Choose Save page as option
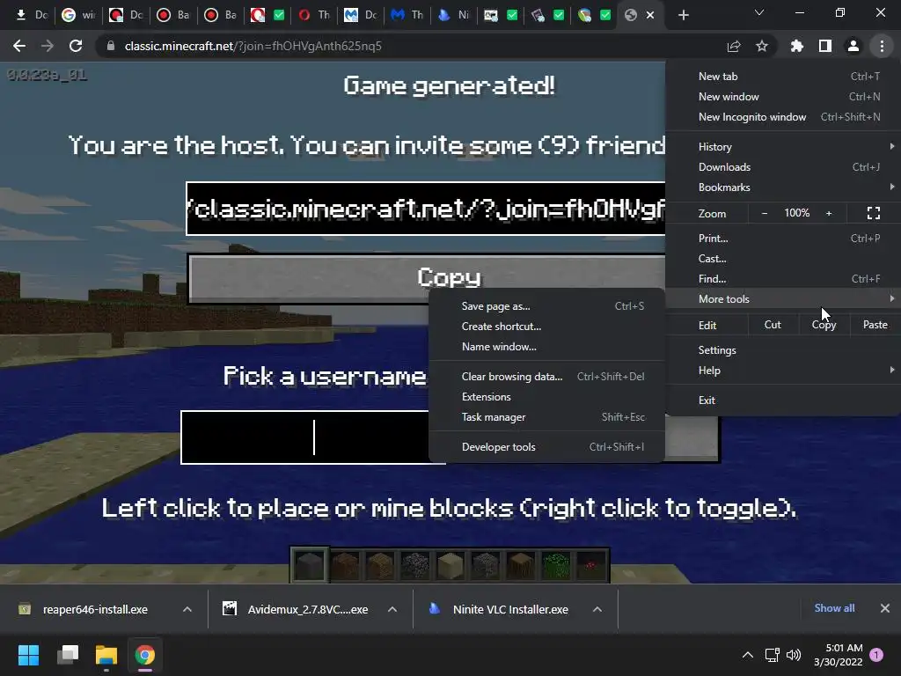This screenshot has height=676, width=901. (547, 305)
